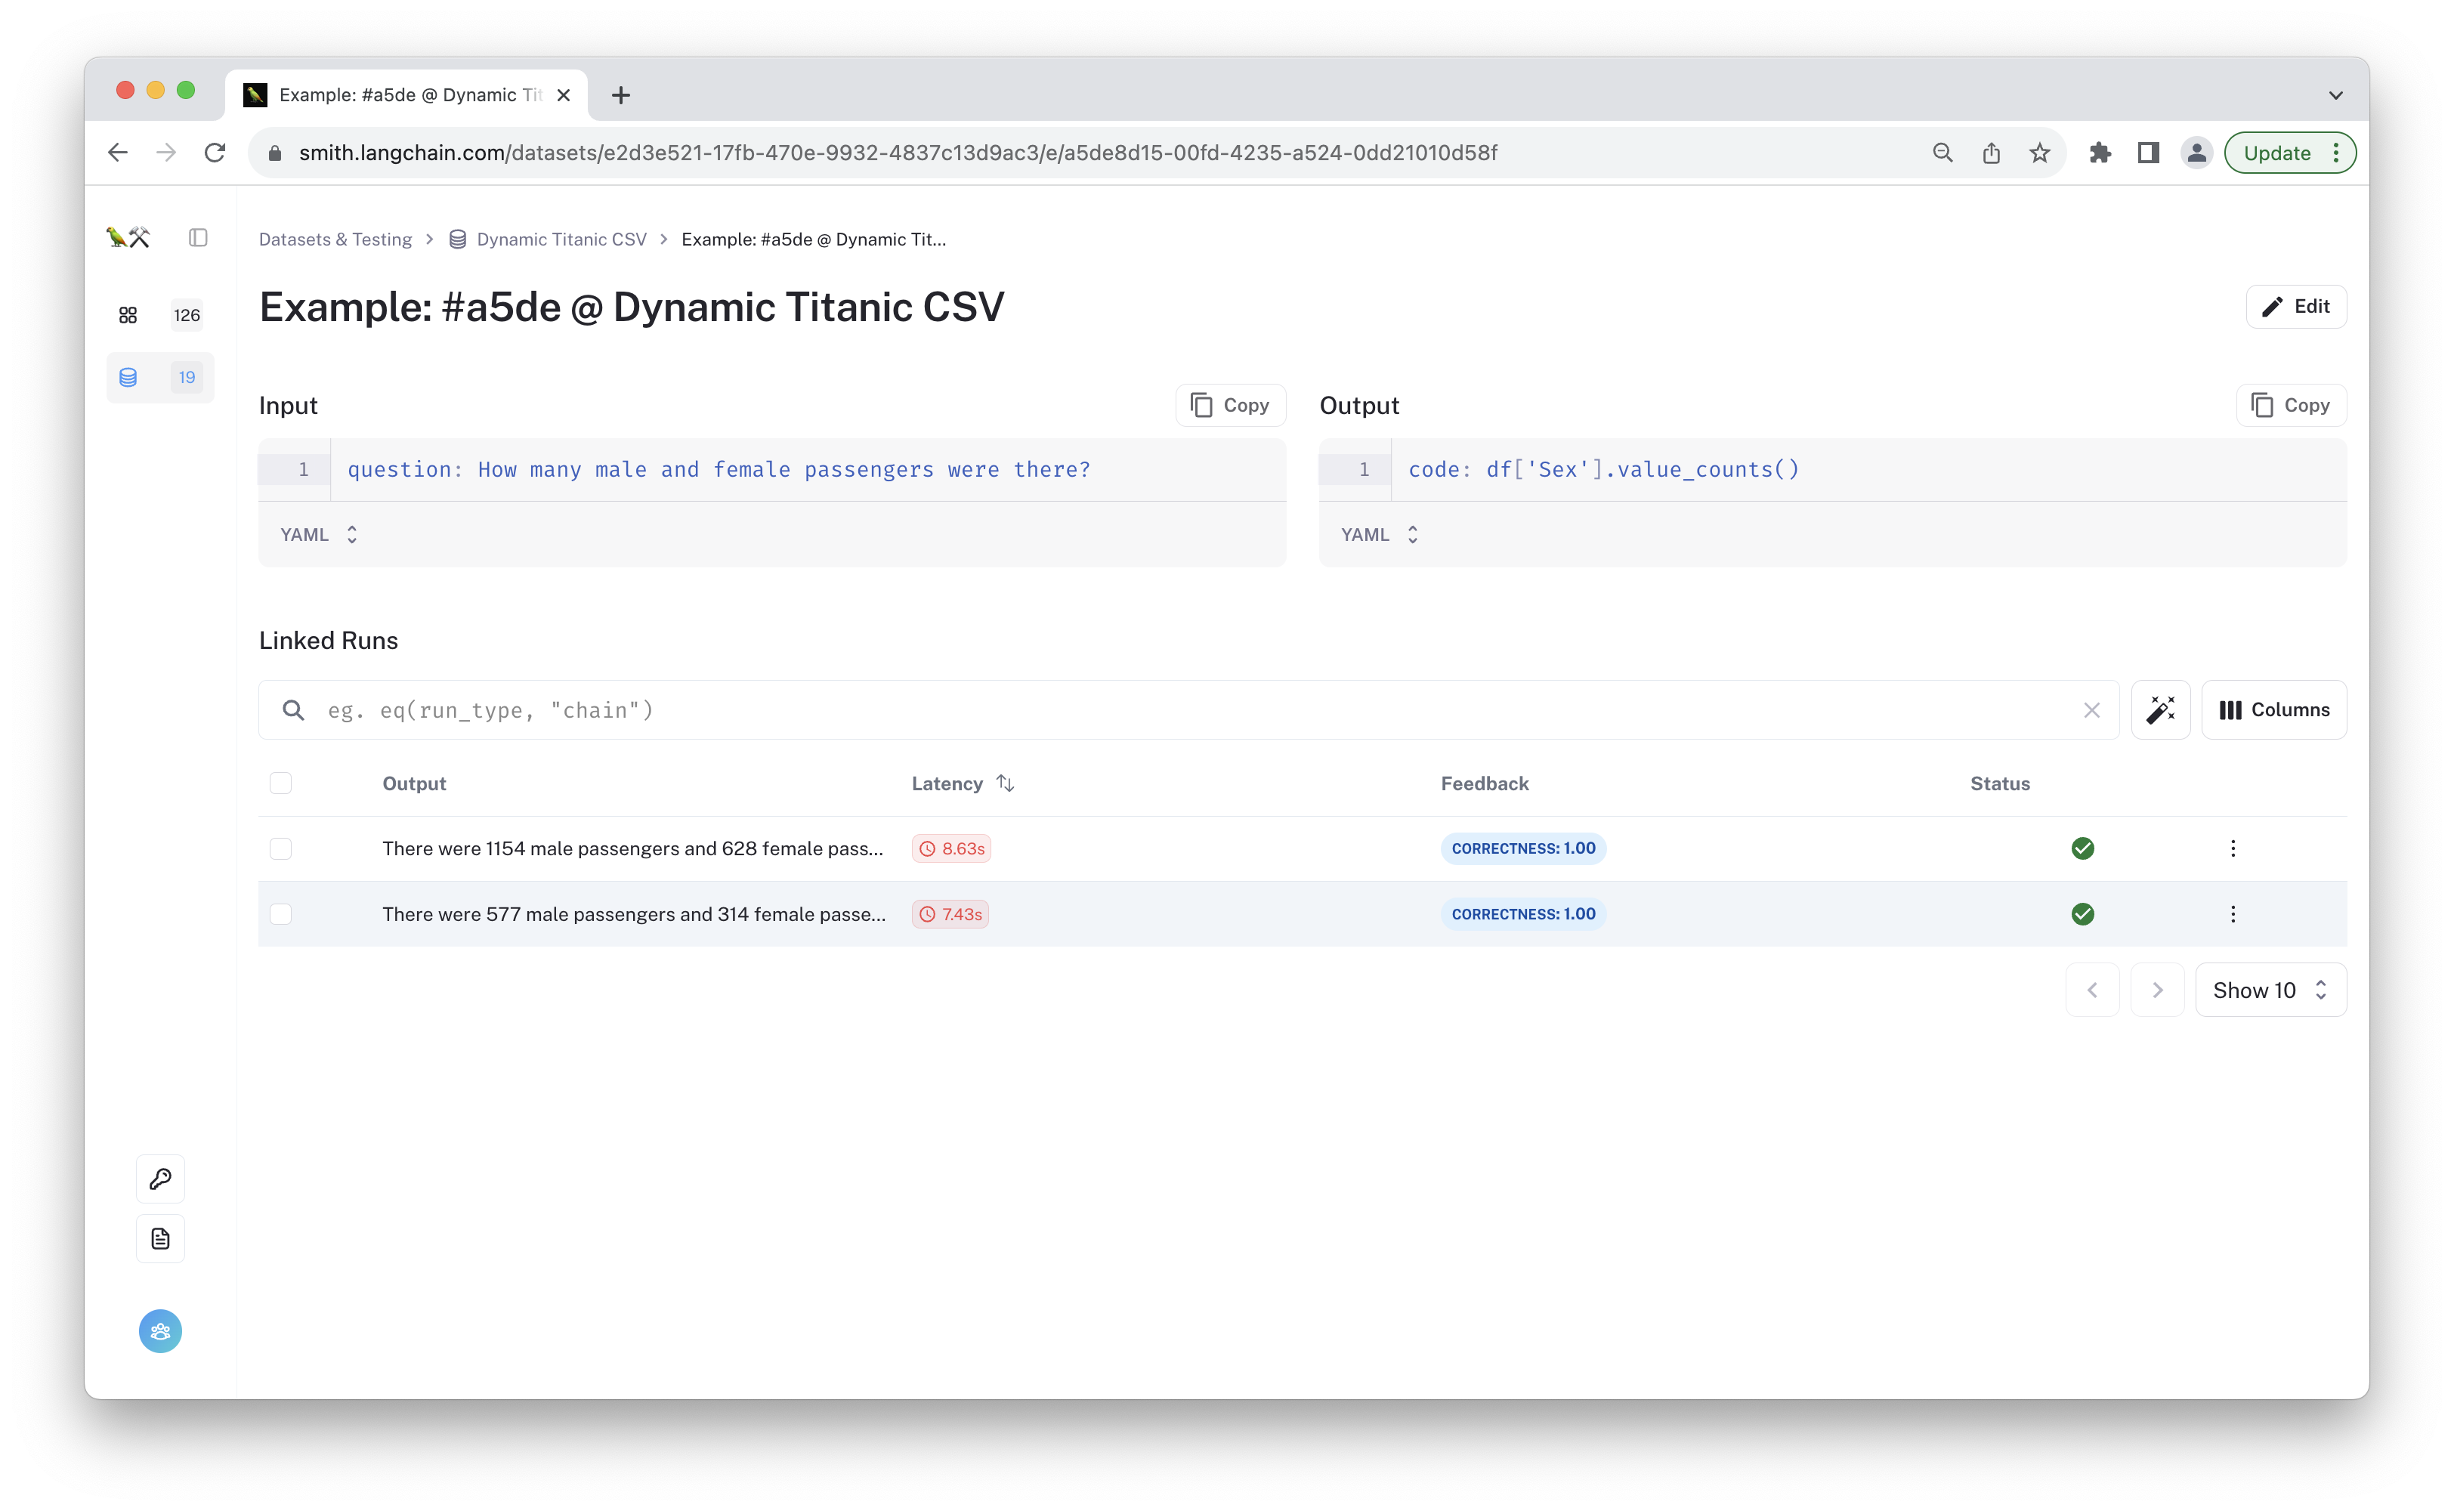Screen dimensions: 2454x1511
Task: Toggle the second row checkbox in Linked Runs
Action: click(x=279, y=913)
